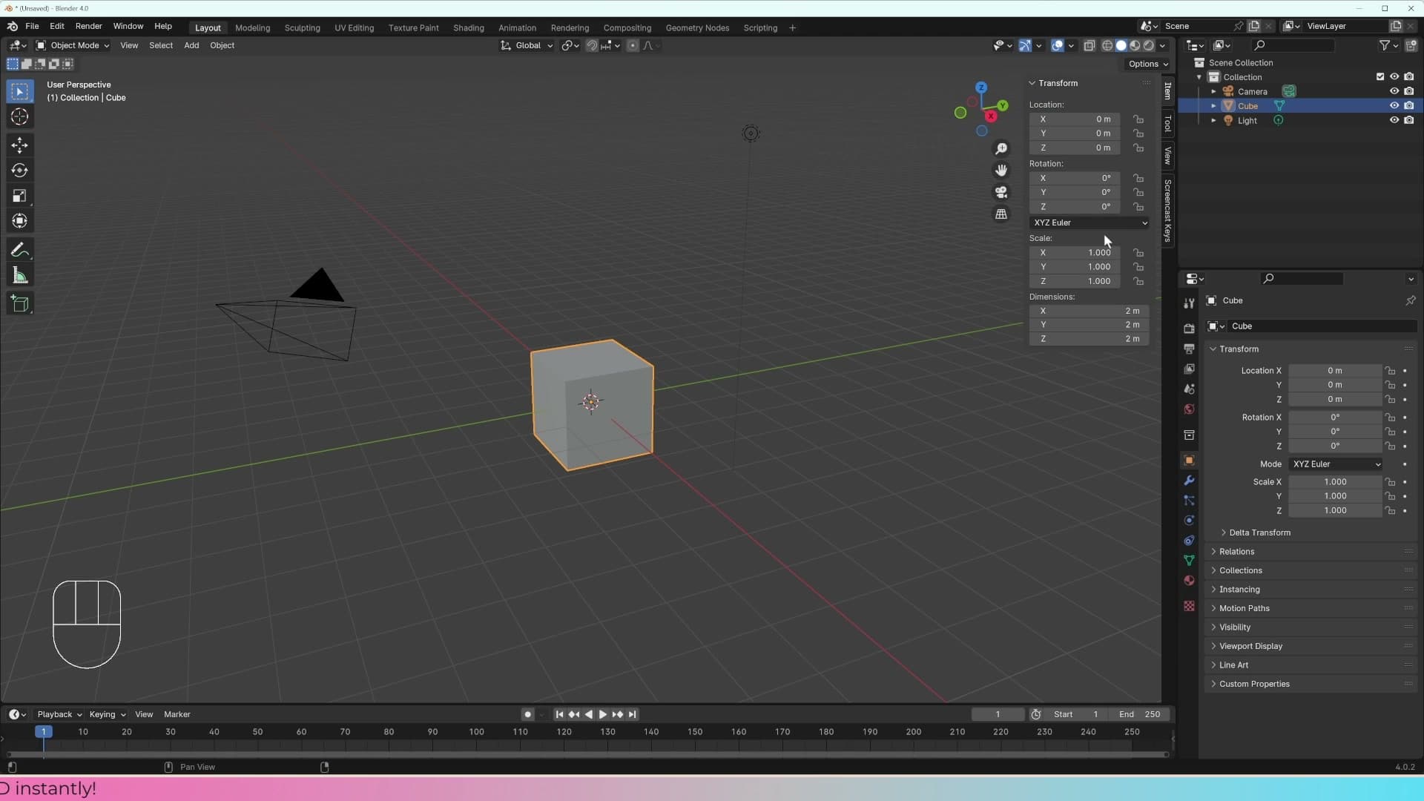This screenshot has height=801, width=1424.
Task: Activate the Select Box tool
Action: coord(20,91)
